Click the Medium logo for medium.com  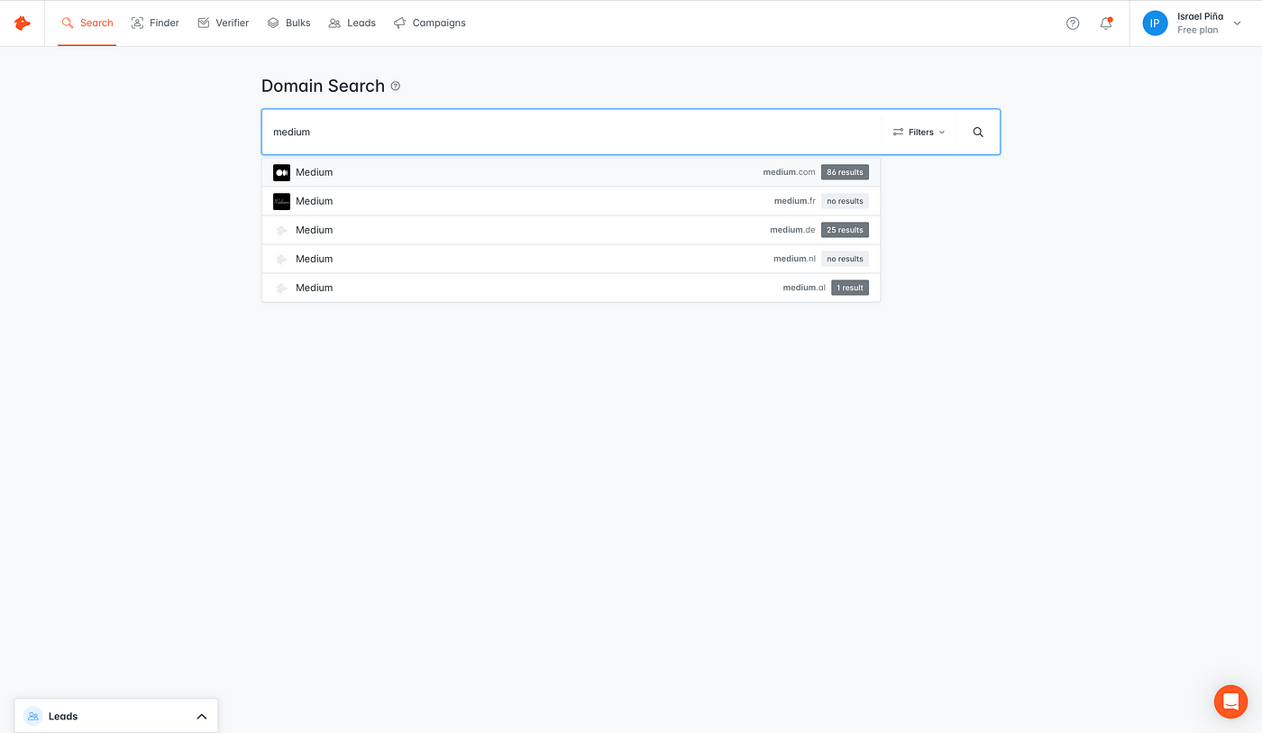tap(281, 172)
